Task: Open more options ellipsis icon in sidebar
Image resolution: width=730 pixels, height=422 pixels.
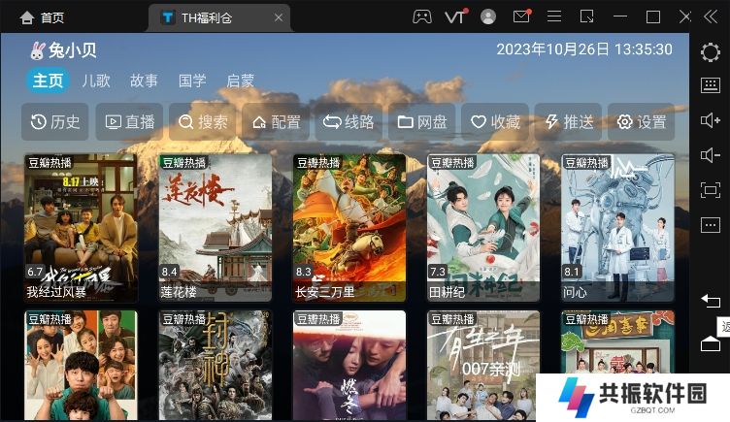Action: [x=710, y=225]
